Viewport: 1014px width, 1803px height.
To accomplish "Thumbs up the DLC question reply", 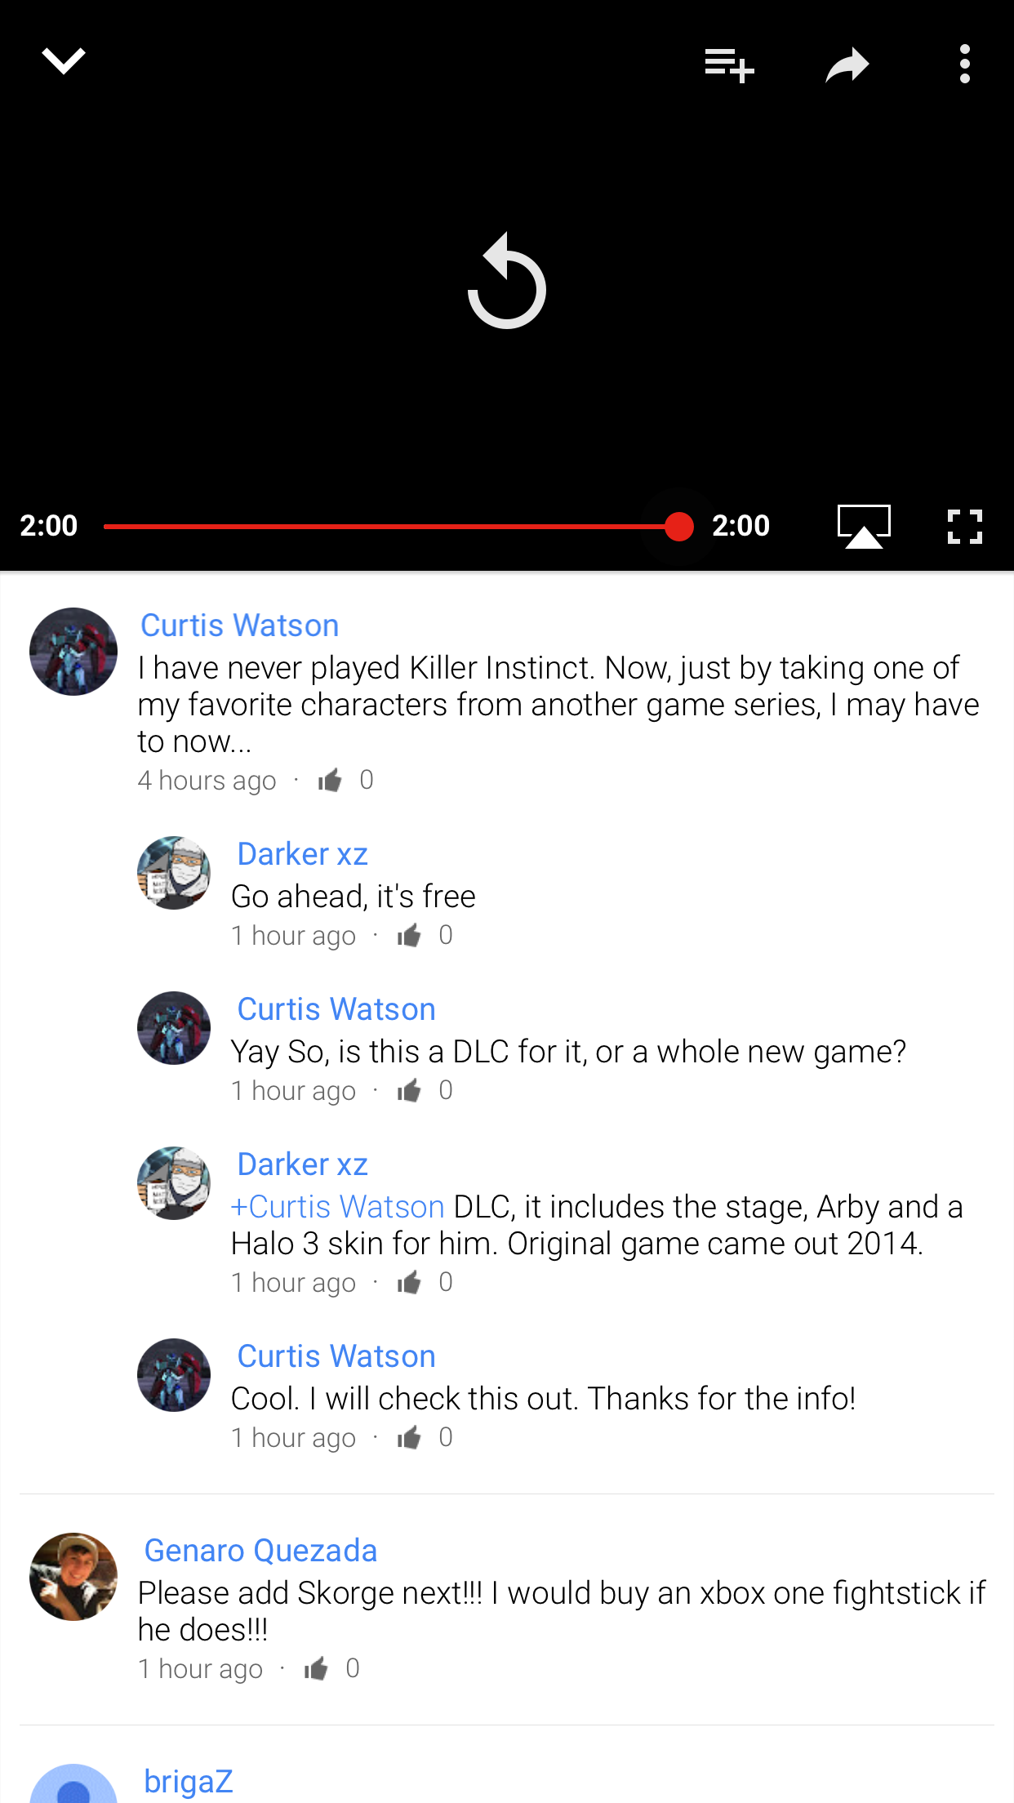I will [x=409, y=1090].
